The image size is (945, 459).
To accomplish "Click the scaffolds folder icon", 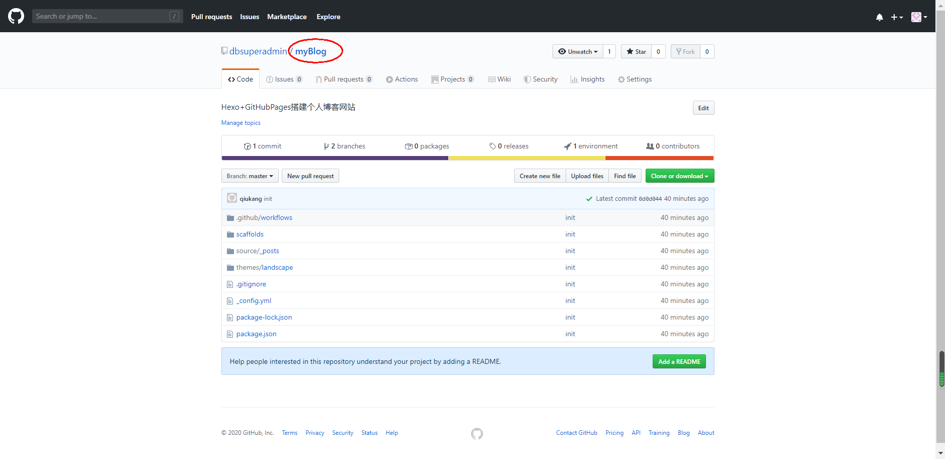I will coord(230,235).
